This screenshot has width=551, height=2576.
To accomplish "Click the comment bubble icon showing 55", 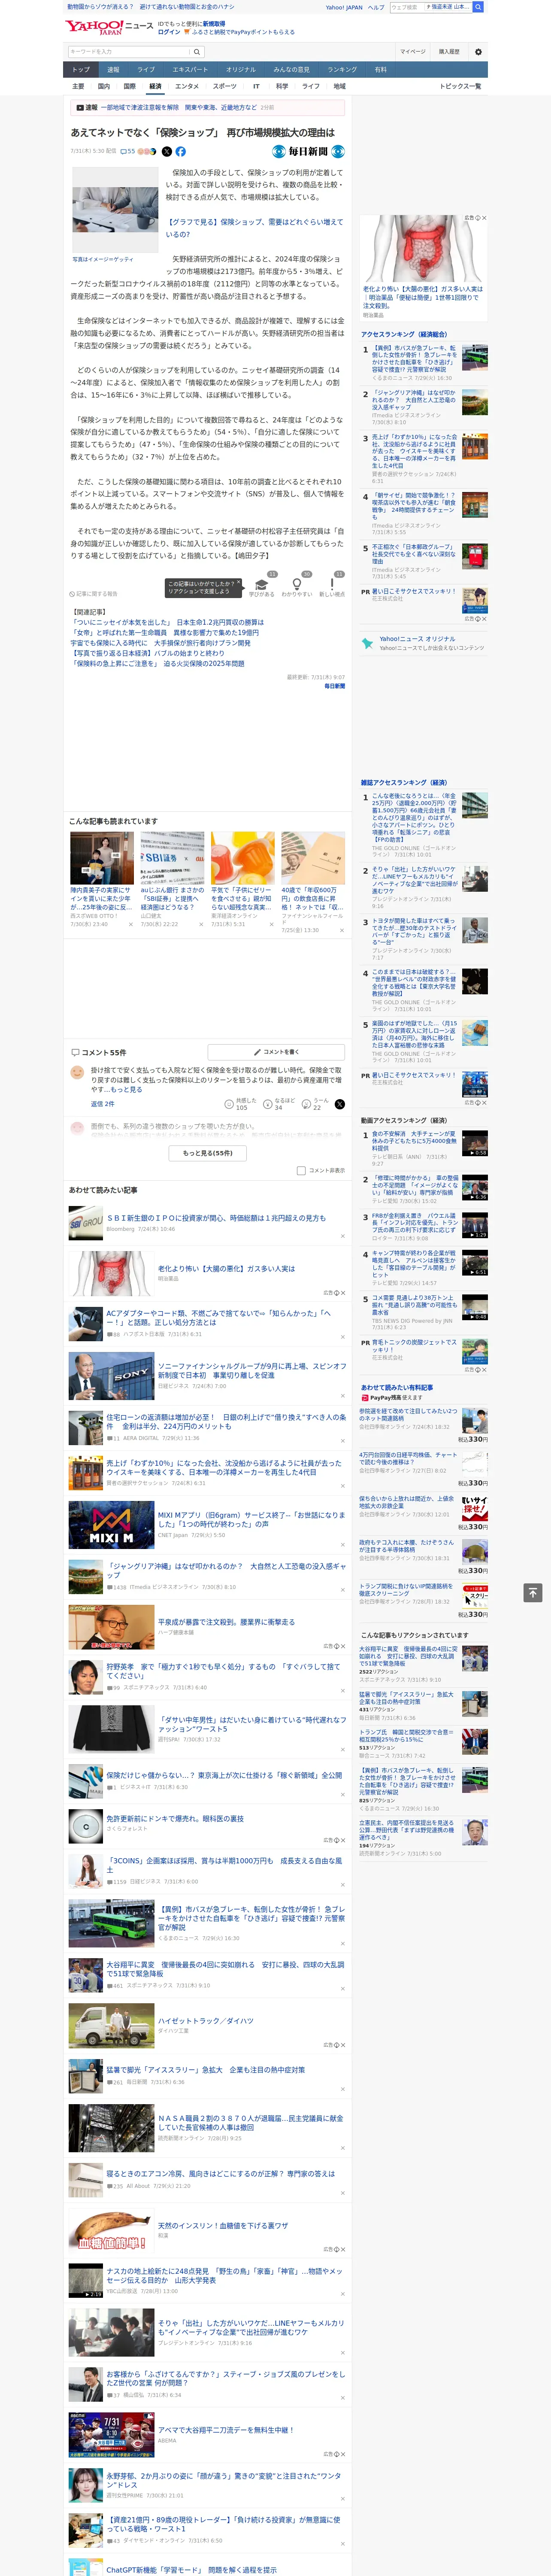I will click(x=128, y=152).
